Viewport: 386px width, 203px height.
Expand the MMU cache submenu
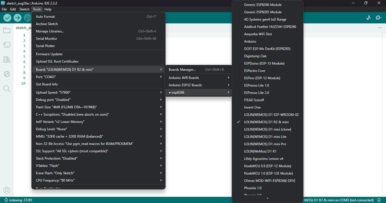(x=98, y=136)
